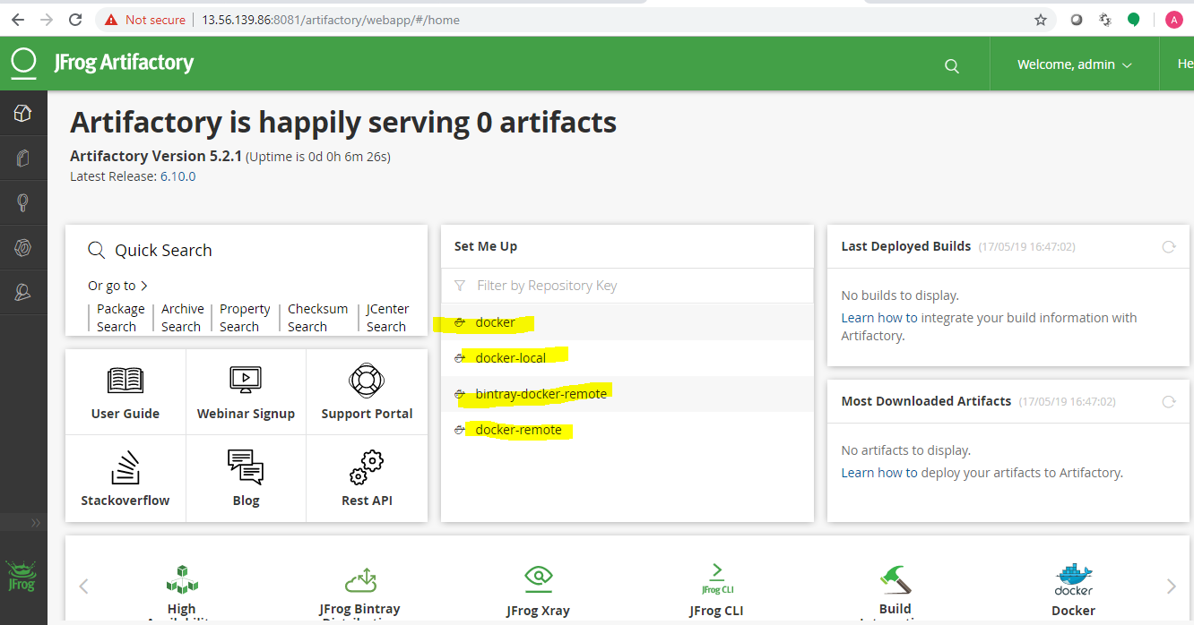
Task: Click the right chevron to scroll the carousel
Action: click(x=1172, y=586)
